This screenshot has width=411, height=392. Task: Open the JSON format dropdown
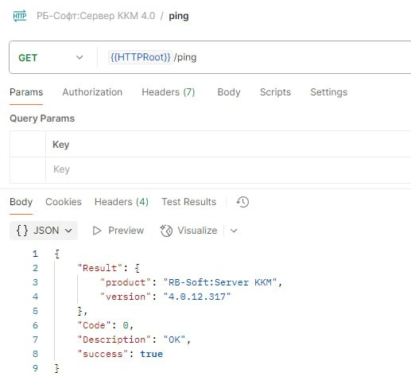[x=44, y=231]
